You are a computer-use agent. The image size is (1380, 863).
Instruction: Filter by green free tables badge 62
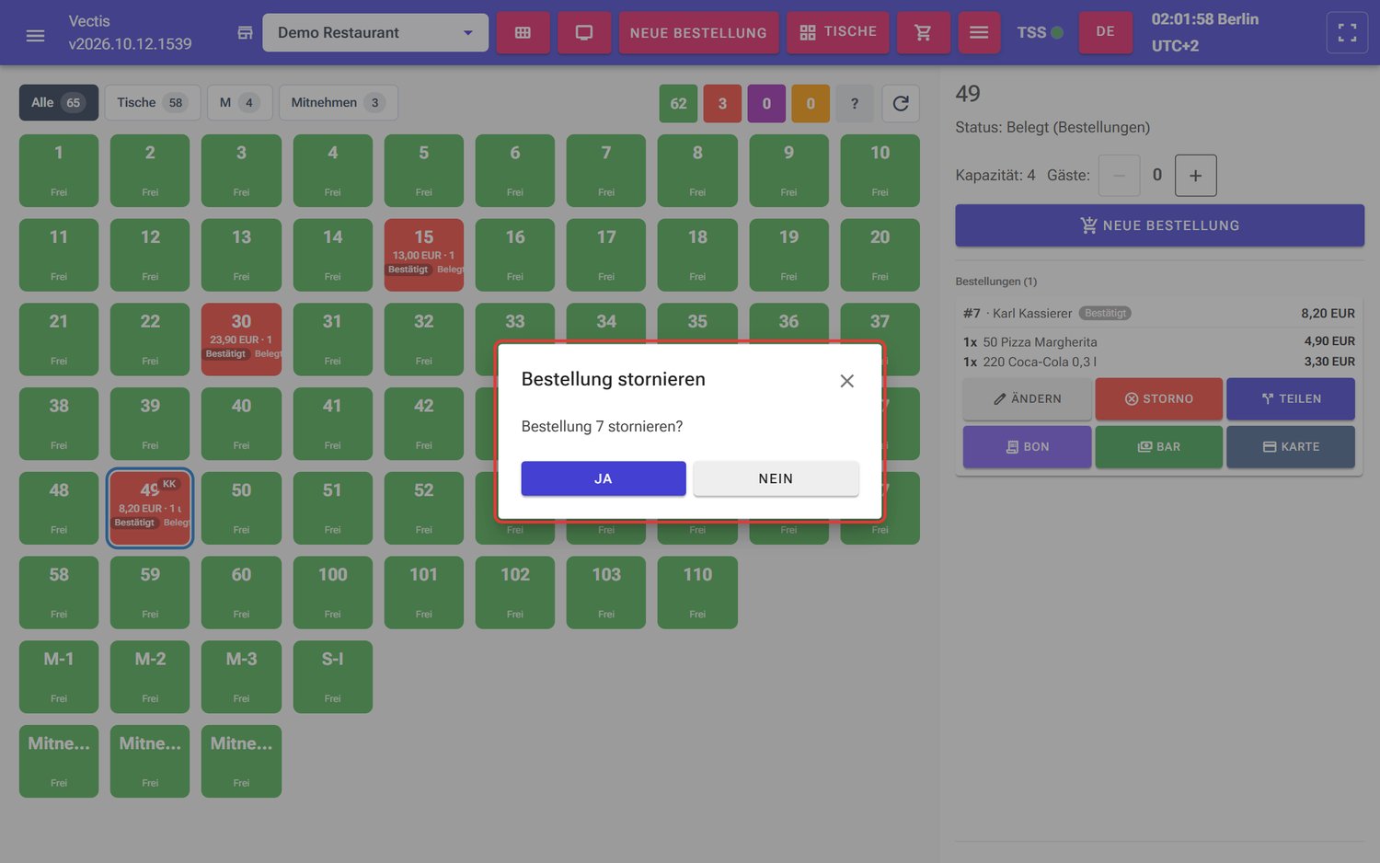click(678, 103)
